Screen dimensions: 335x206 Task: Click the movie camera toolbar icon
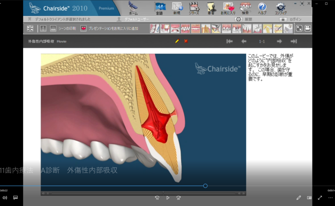308,28
